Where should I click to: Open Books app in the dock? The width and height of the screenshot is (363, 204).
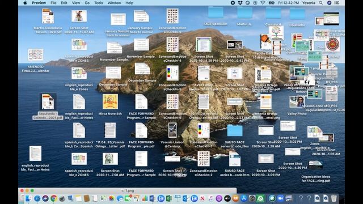[235, 198]
